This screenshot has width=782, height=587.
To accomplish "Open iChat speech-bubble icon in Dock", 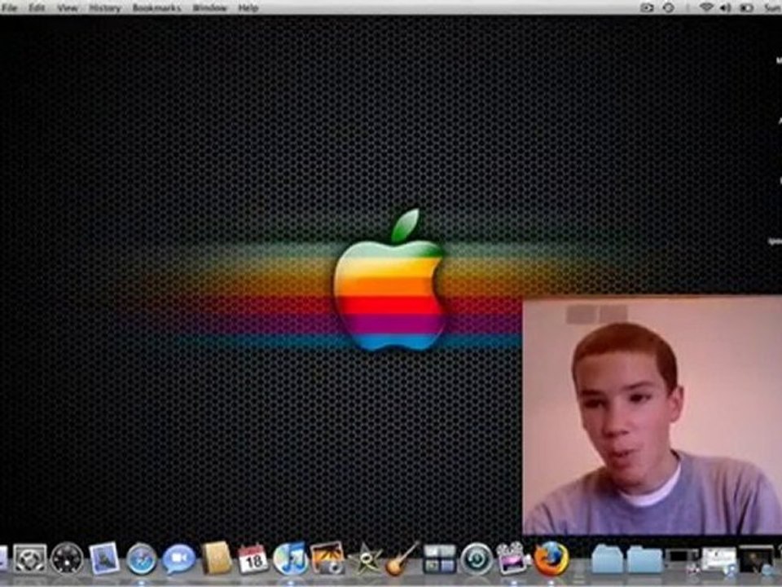I will click(178, 558).
